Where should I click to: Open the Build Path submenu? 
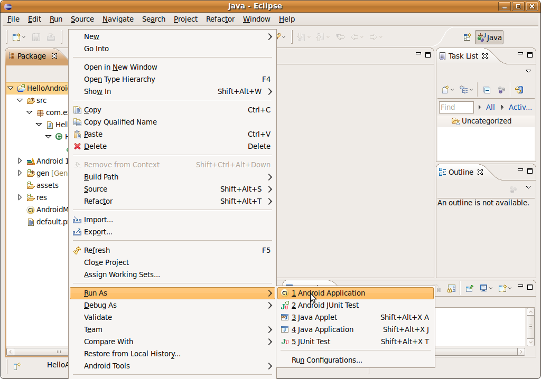point(173,177)
